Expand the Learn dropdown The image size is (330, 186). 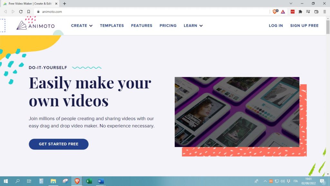click(193, 25)
